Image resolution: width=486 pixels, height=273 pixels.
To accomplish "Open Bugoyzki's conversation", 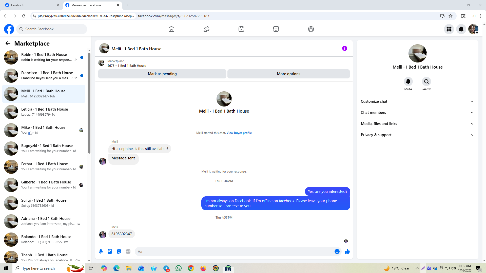I will coord(44,149).
